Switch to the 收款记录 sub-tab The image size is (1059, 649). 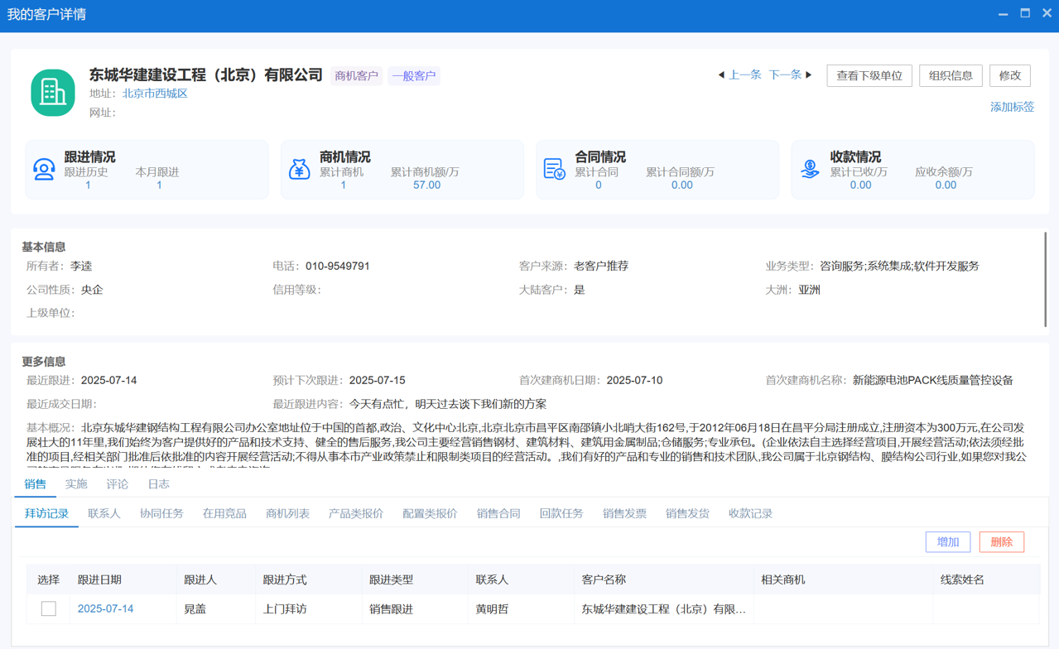(750, 513)
